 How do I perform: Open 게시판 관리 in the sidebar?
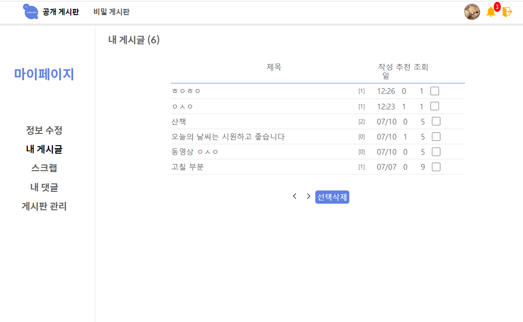point(44,206)
